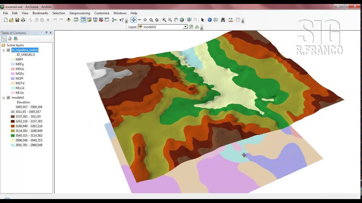Select the Zoom Out magnifier tool

[x=170, y=20]
